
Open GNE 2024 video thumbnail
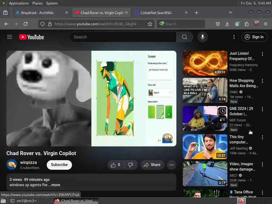click(x=205, y=118)
